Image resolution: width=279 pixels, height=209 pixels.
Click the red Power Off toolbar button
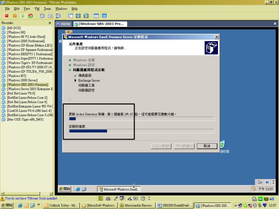[7, 16]
